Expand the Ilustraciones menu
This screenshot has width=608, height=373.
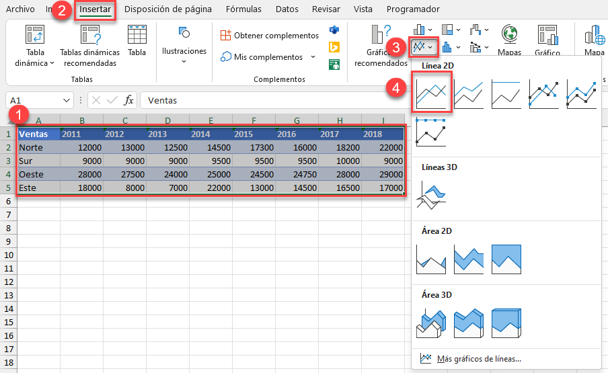coord(184,45)
